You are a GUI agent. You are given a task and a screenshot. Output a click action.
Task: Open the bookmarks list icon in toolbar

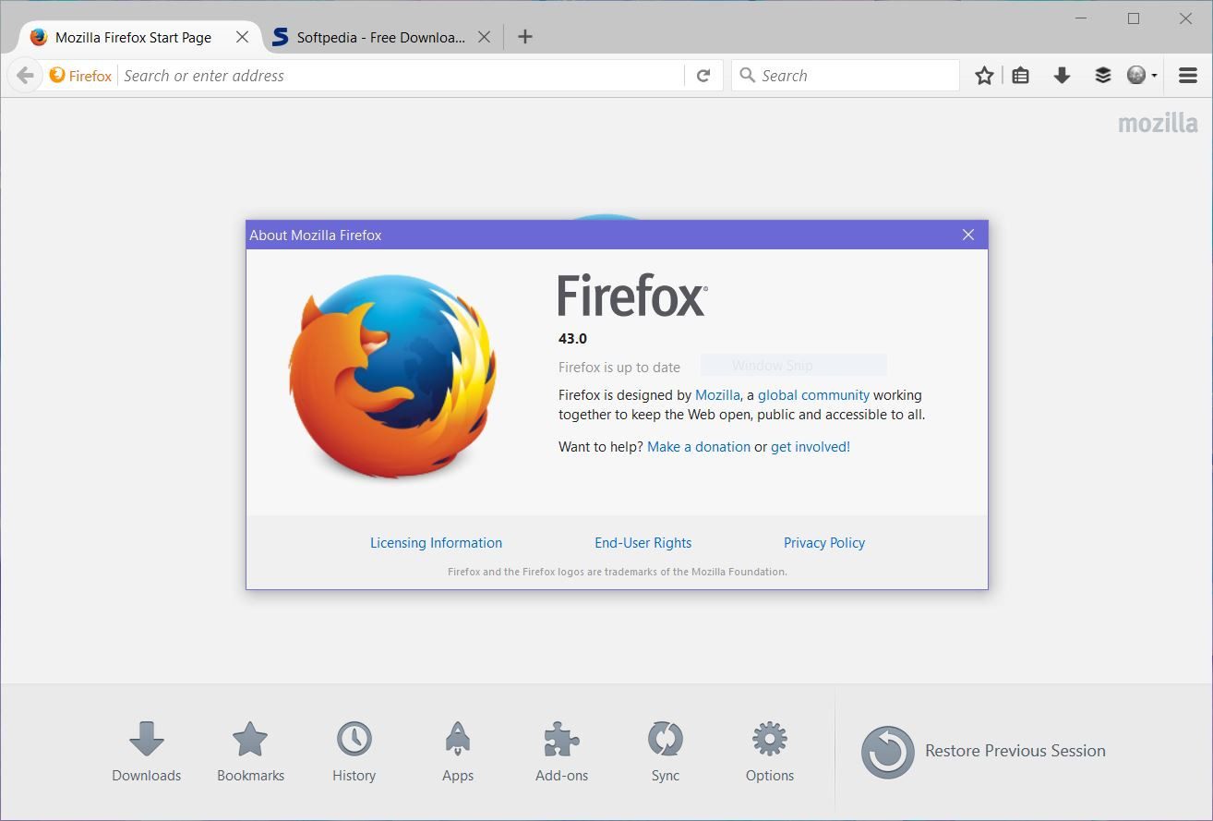(1020, 76)
